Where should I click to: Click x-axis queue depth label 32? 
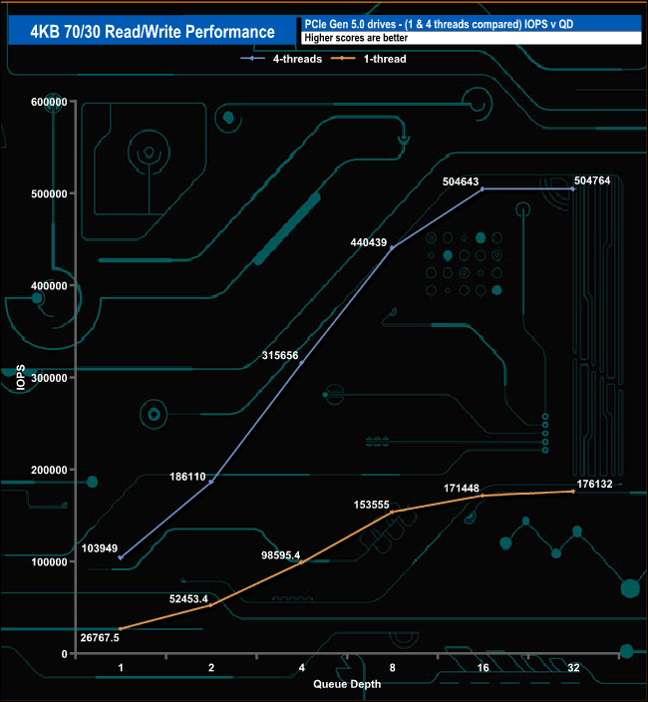tap(573, 668)
